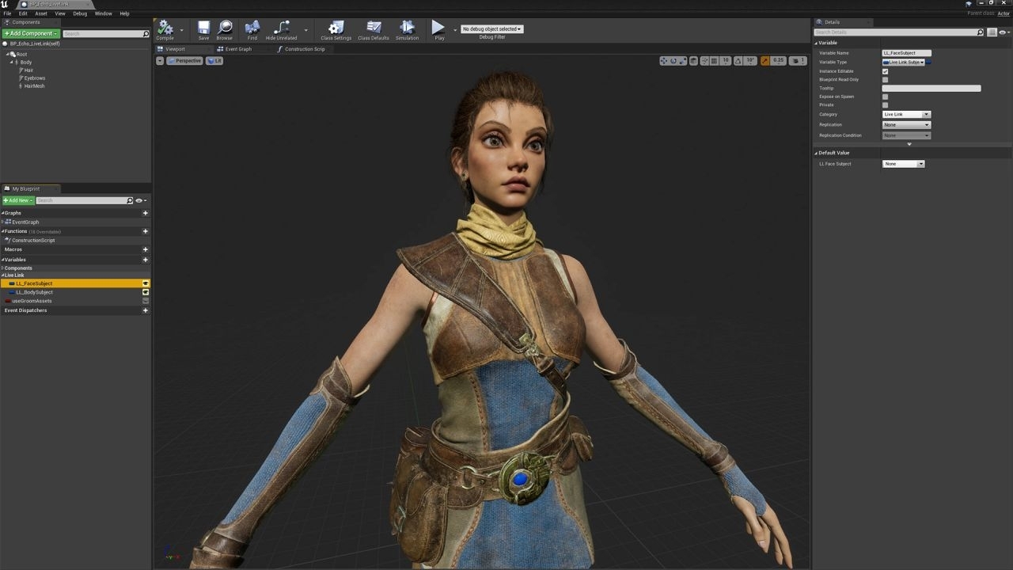1013x570 pixels.
Task: Toggle LL_FaceSubject editable eye icon
Action: click(x=146, y=283)
